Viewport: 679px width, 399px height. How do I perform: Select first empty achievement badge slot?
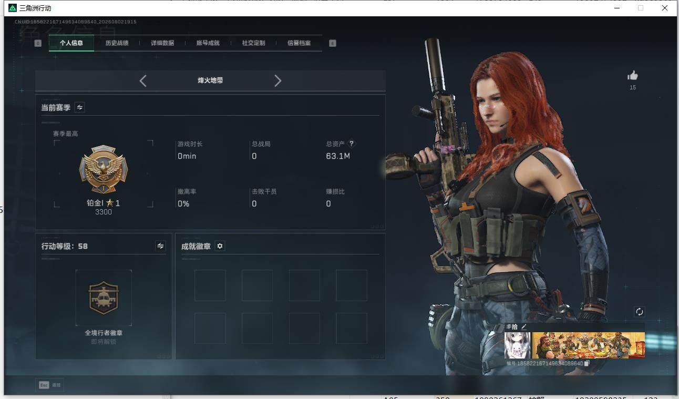[x=210, y=285]
